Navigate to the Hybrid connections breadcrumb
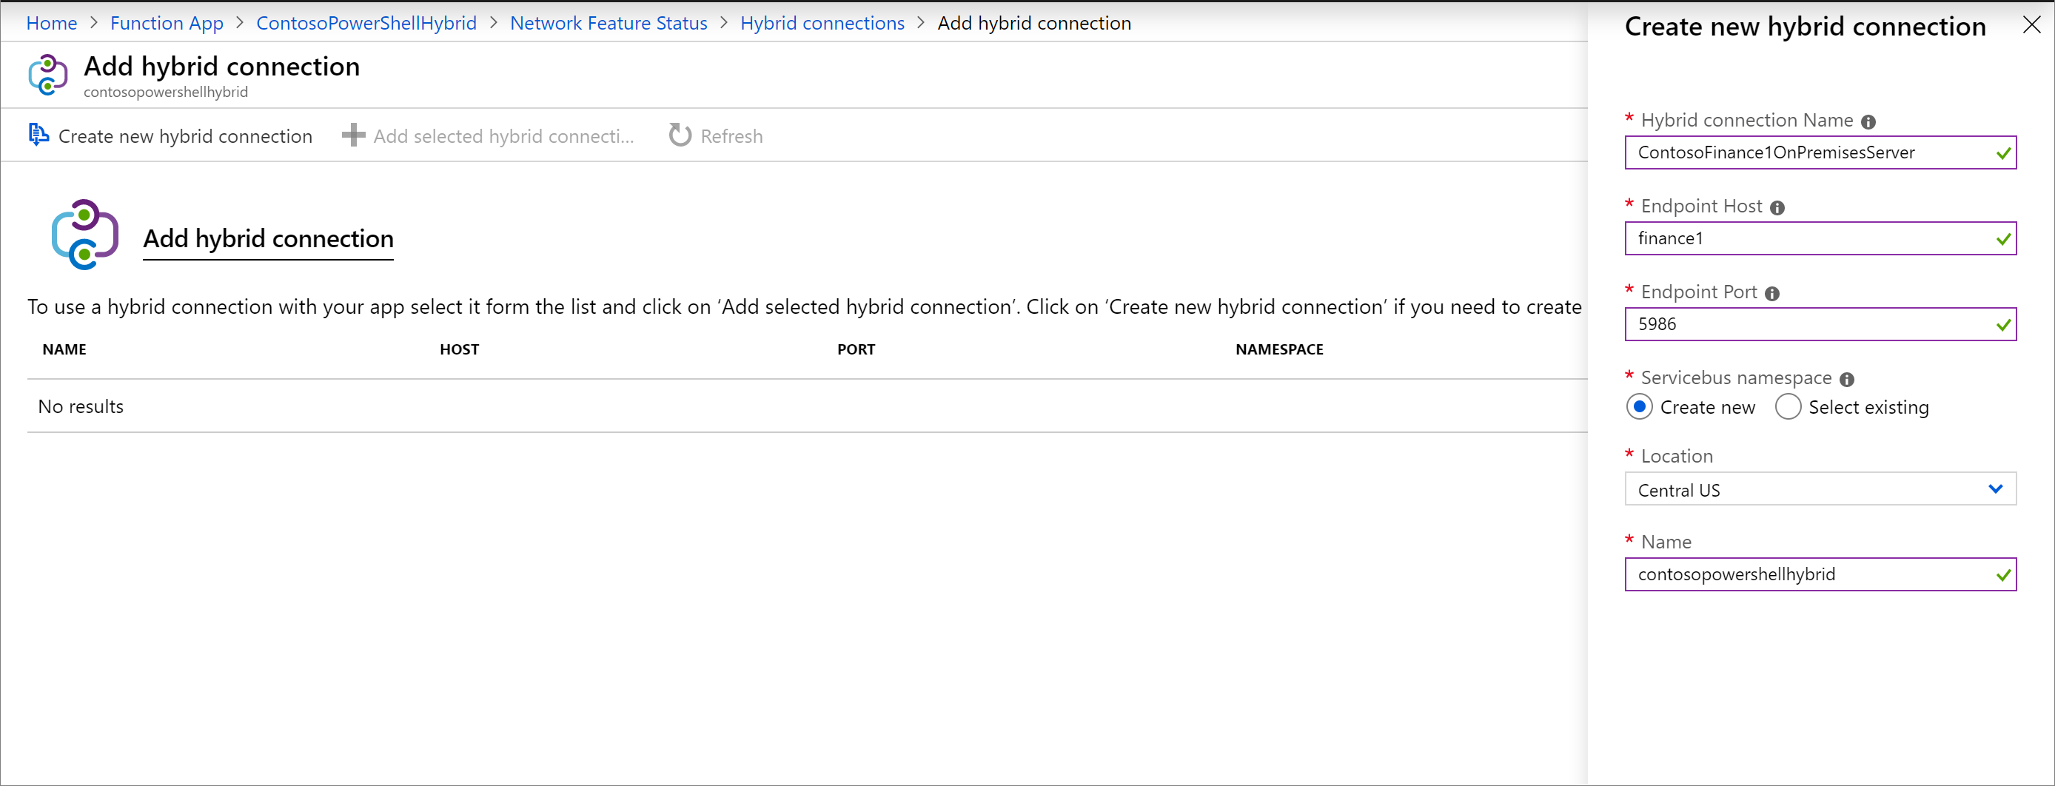Viewport: 2055px width, 786px height. point(822,23)
